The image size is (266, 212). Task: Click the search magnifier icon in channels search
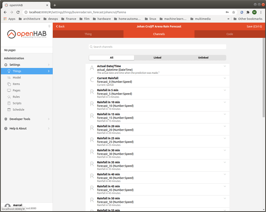point(91,47)
